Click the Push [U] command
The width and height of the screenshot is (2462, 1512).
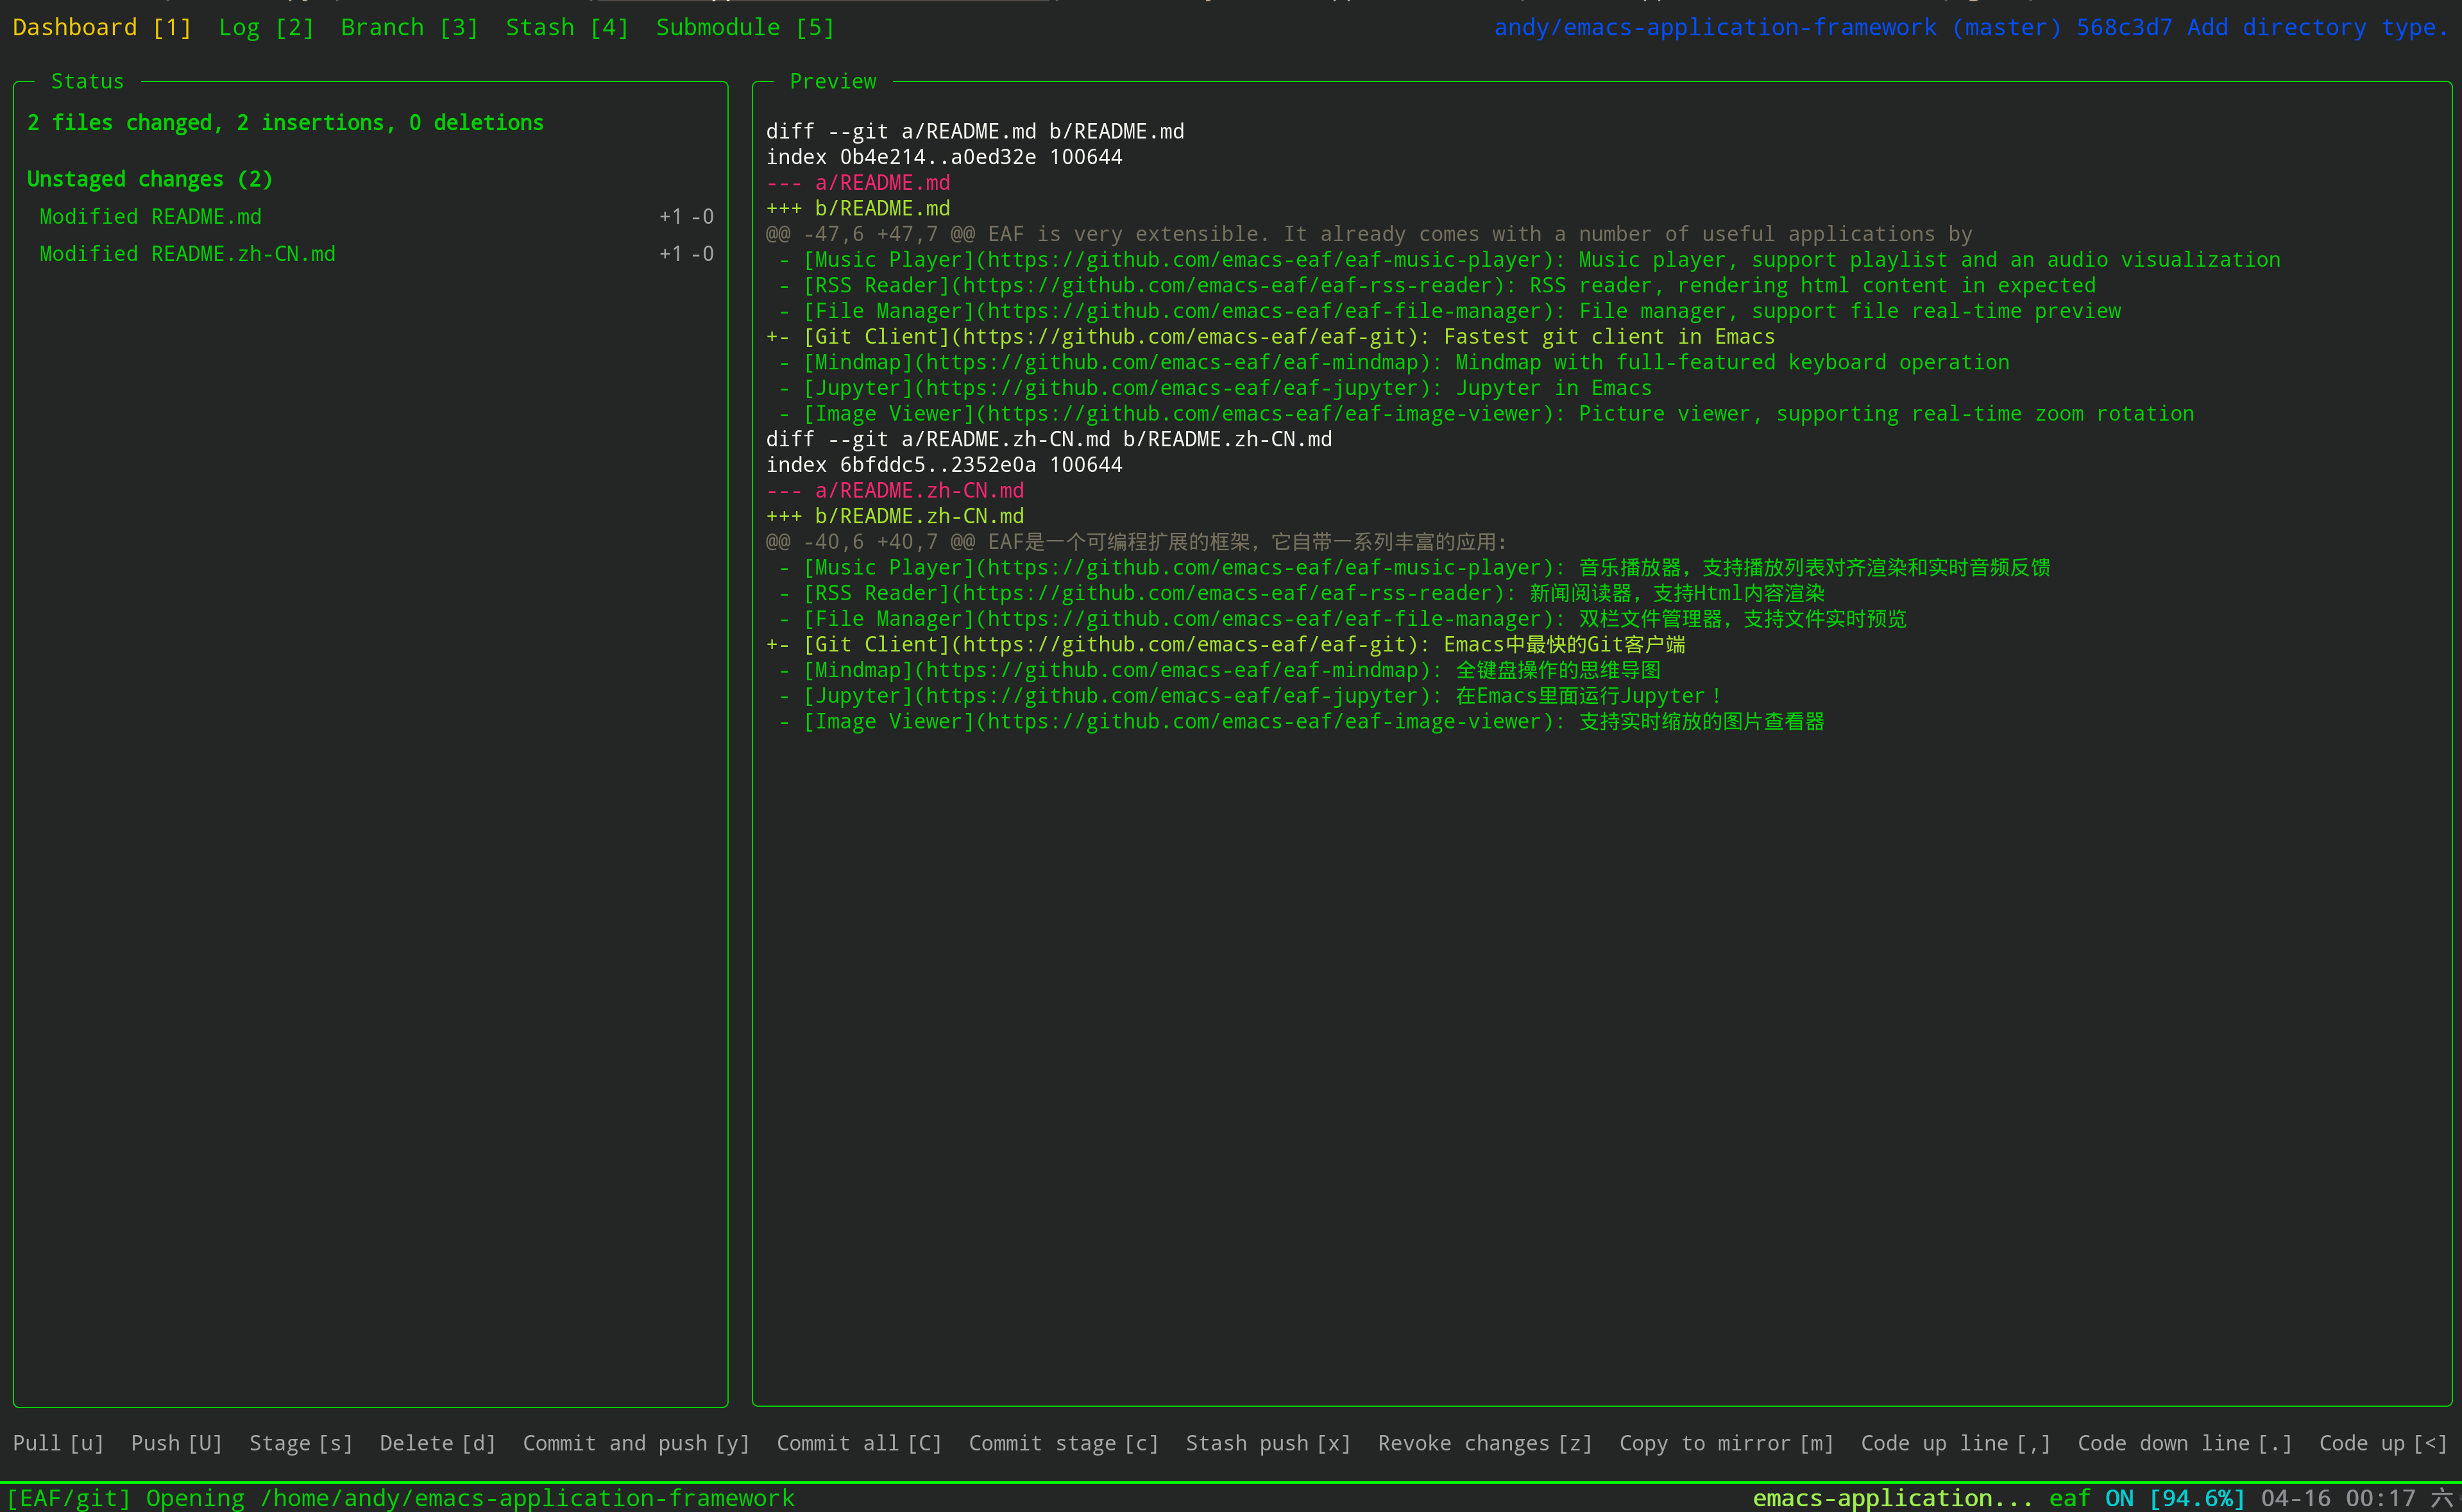click(176, 1443)
